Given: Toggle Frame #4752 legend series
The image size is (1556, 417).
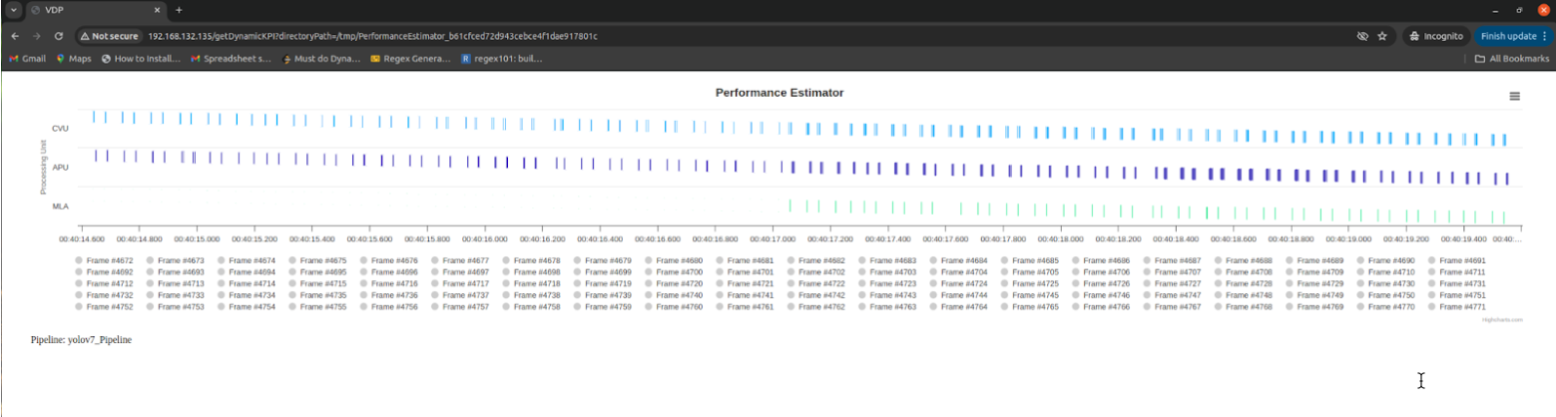Looking at the screenshot, I should (106, 307).
